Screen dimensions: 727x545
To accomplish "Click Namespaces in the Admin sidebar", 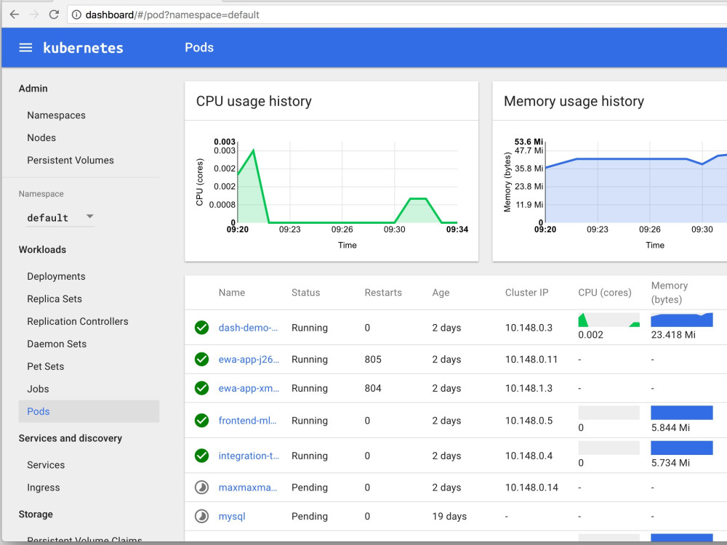I will coord(56,115).
